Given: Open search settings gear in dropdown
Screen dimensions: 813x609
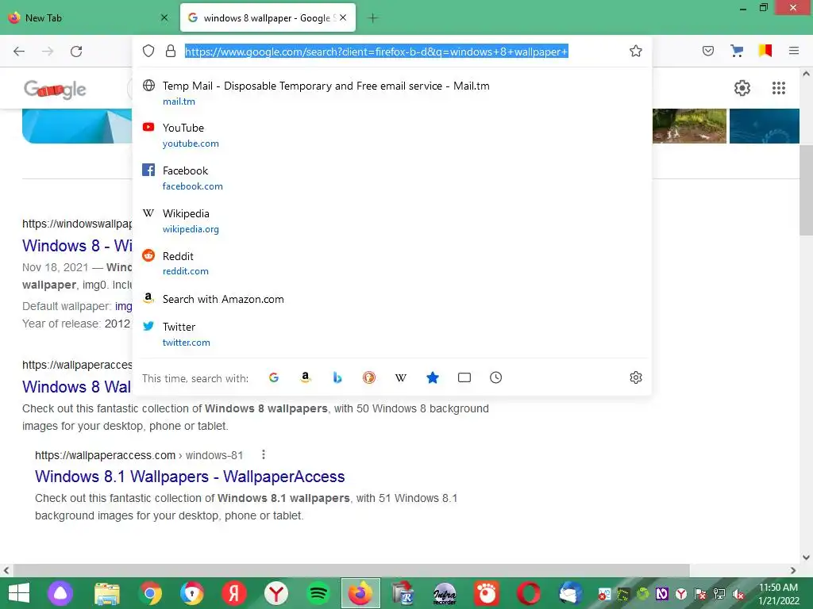Looking at the screenshot, I should 636,377.
